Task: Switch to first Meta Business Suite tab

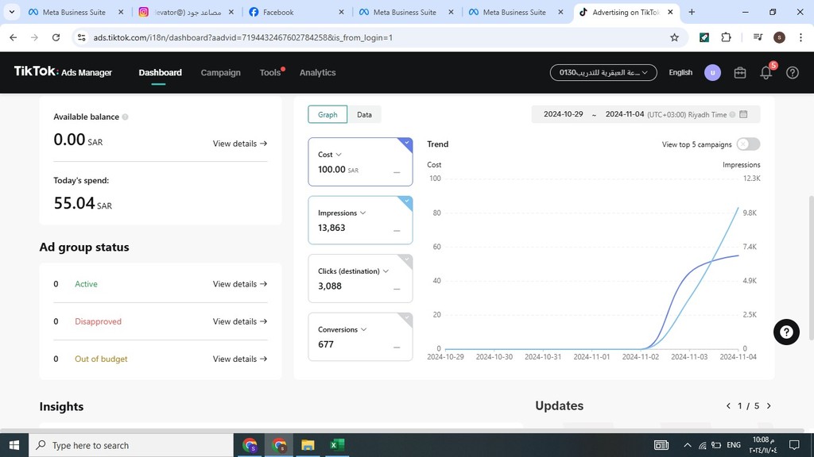Action: pos(76,12)
